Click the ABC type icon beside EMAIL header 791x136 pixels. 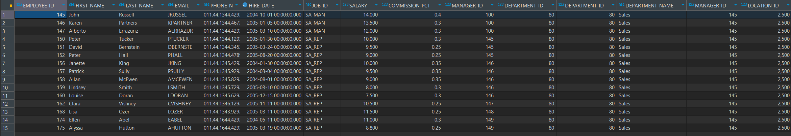[171, 5]
